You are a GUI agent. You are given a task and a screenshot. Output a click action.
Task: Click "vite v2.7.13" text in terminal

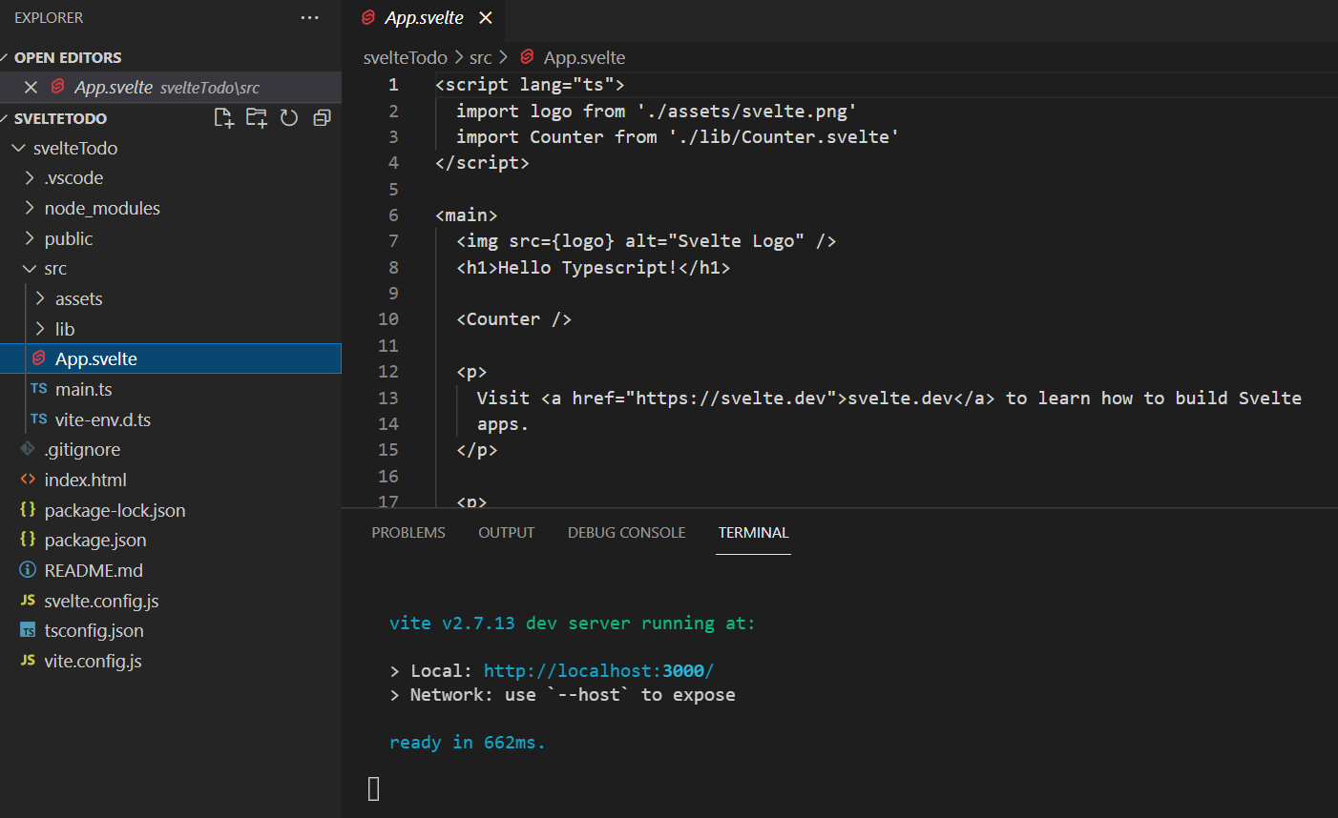click(452, 624)
